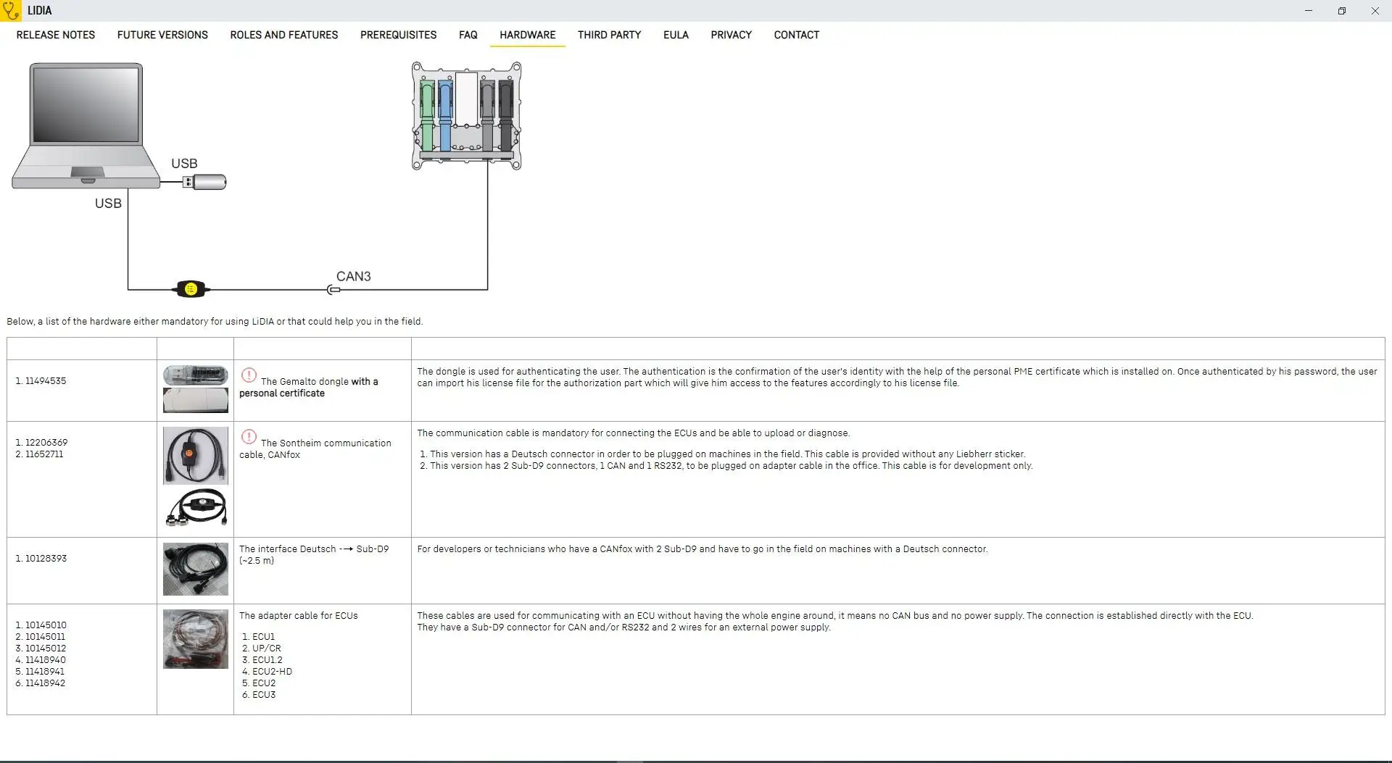1392x763 pixels.
Task: Click part number 11418941
Action: point(45,672)
